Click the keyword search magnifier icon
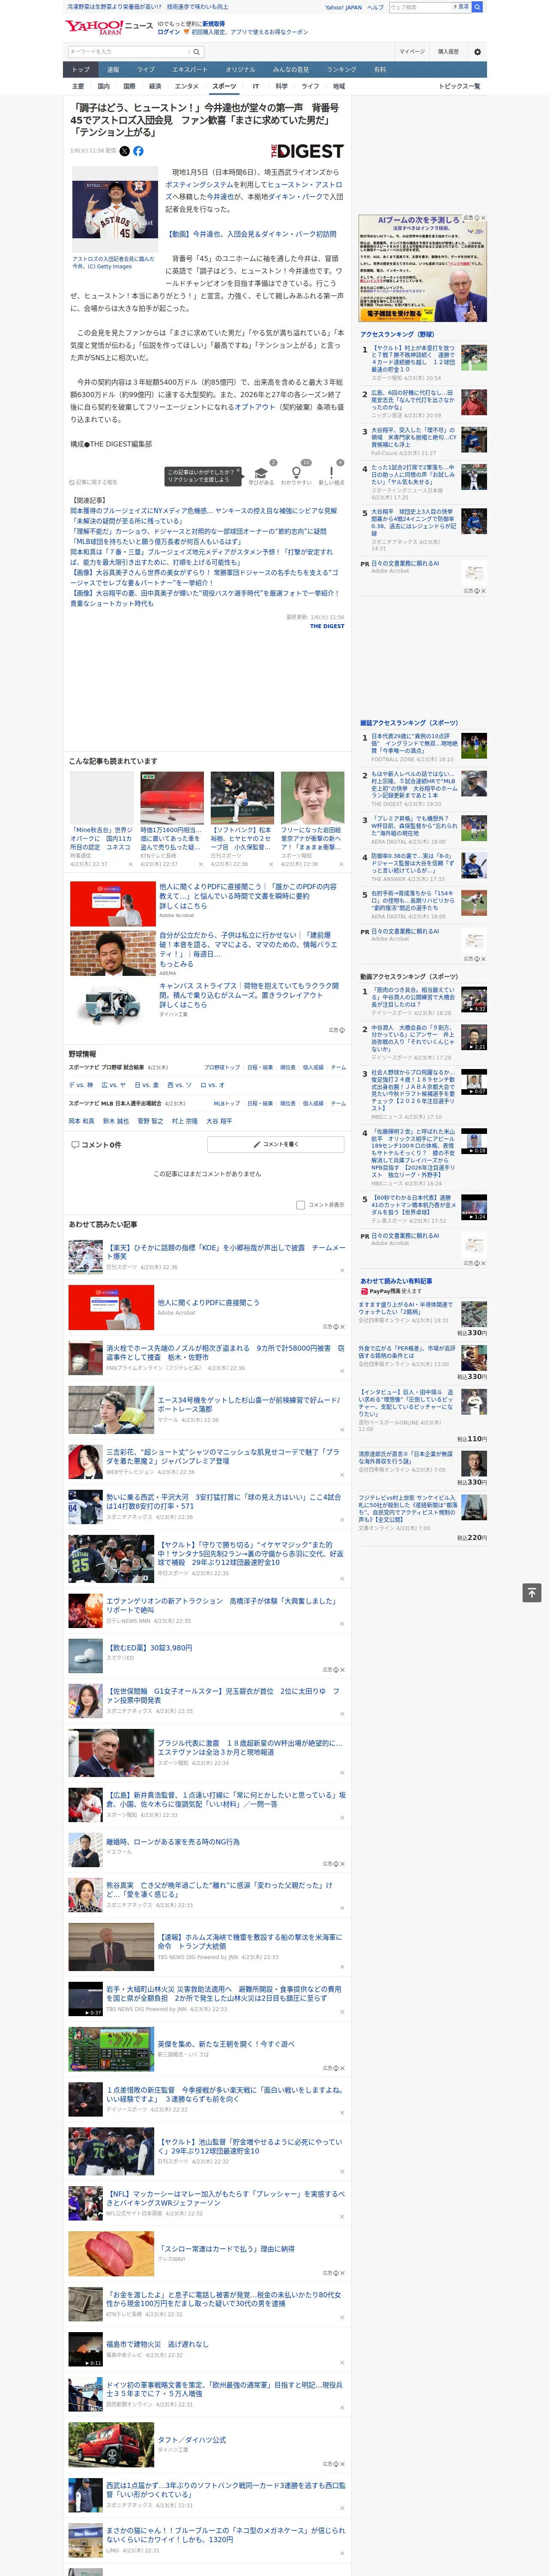The height and width of the screenshot is (2576, 550). point(196,52)
